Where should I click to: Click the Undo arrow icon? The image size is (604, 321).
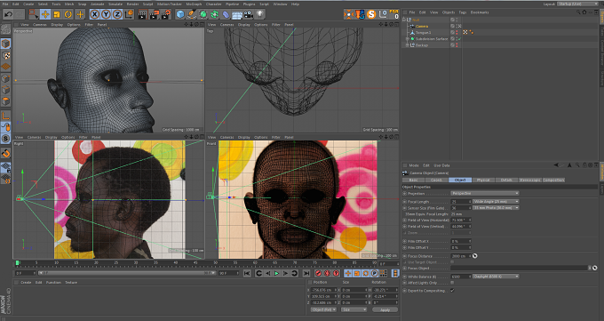(8, 14)
